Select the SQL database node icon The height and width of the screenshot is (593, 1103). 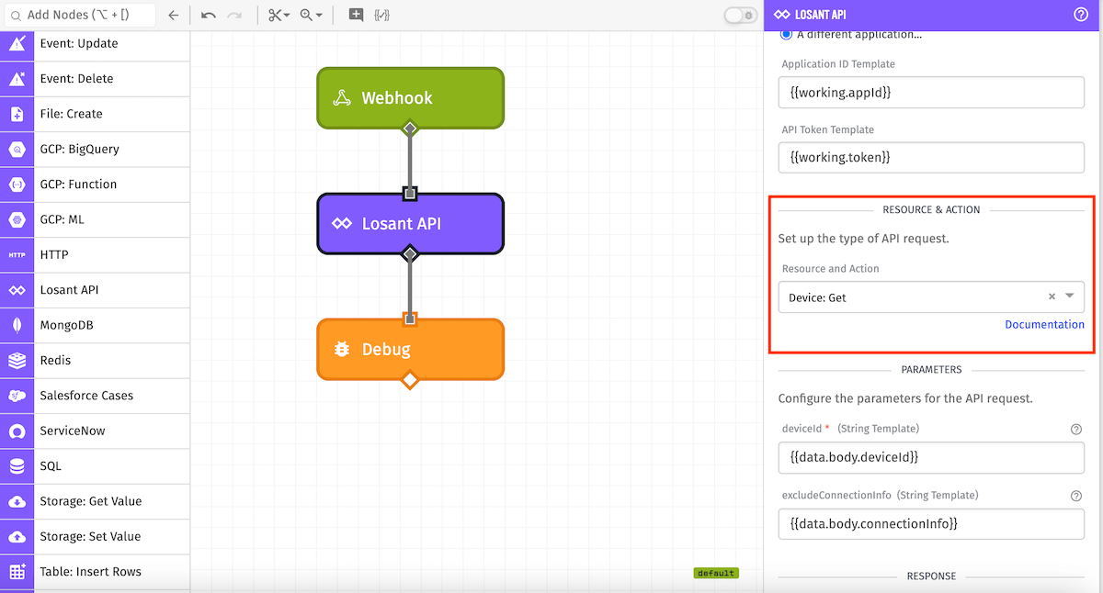point(17,465)
